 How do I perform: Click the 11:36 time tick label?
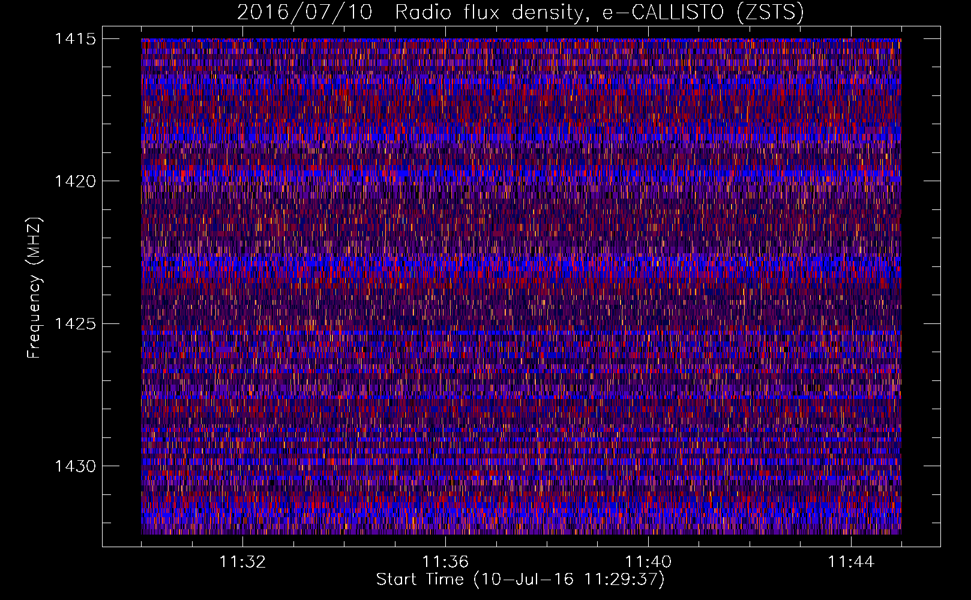445,562
